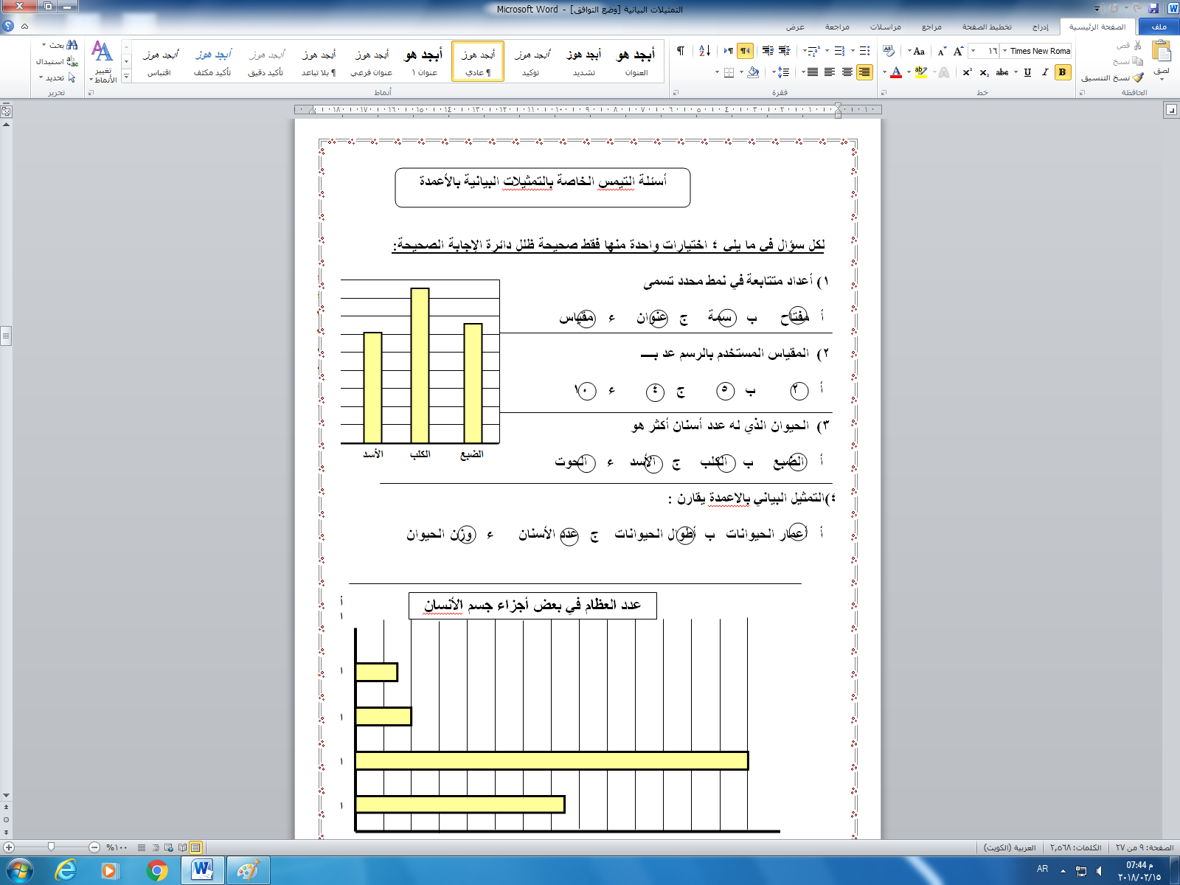Toggle right text alignment
Viewport: 1180px width, 885px height.
tap(865, 72)
